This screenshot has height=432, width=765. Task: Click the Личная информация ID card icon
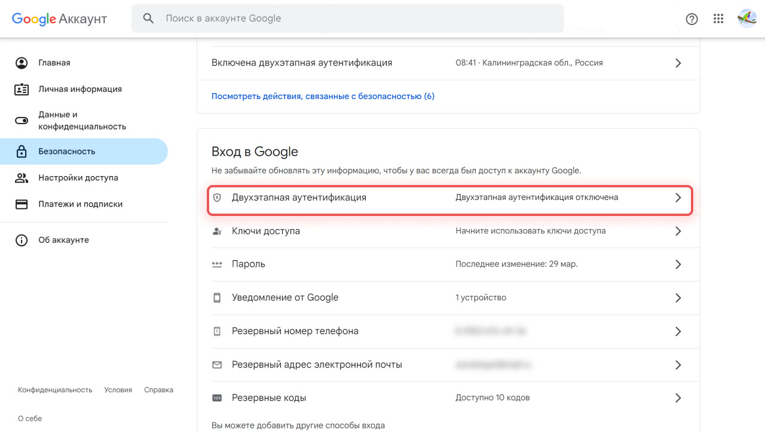click(x=22, y=89)
